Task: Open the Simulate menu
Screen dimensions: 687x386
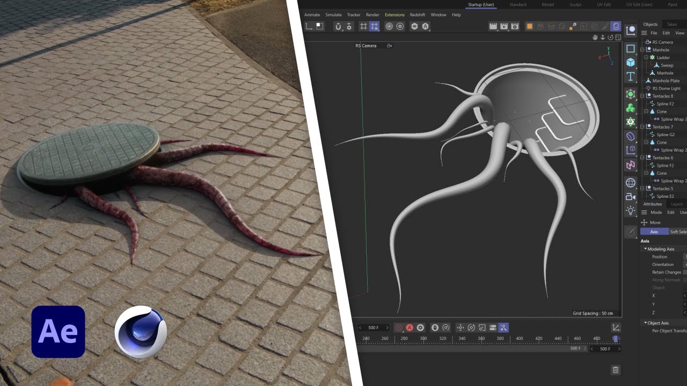Action: (333, 15)
